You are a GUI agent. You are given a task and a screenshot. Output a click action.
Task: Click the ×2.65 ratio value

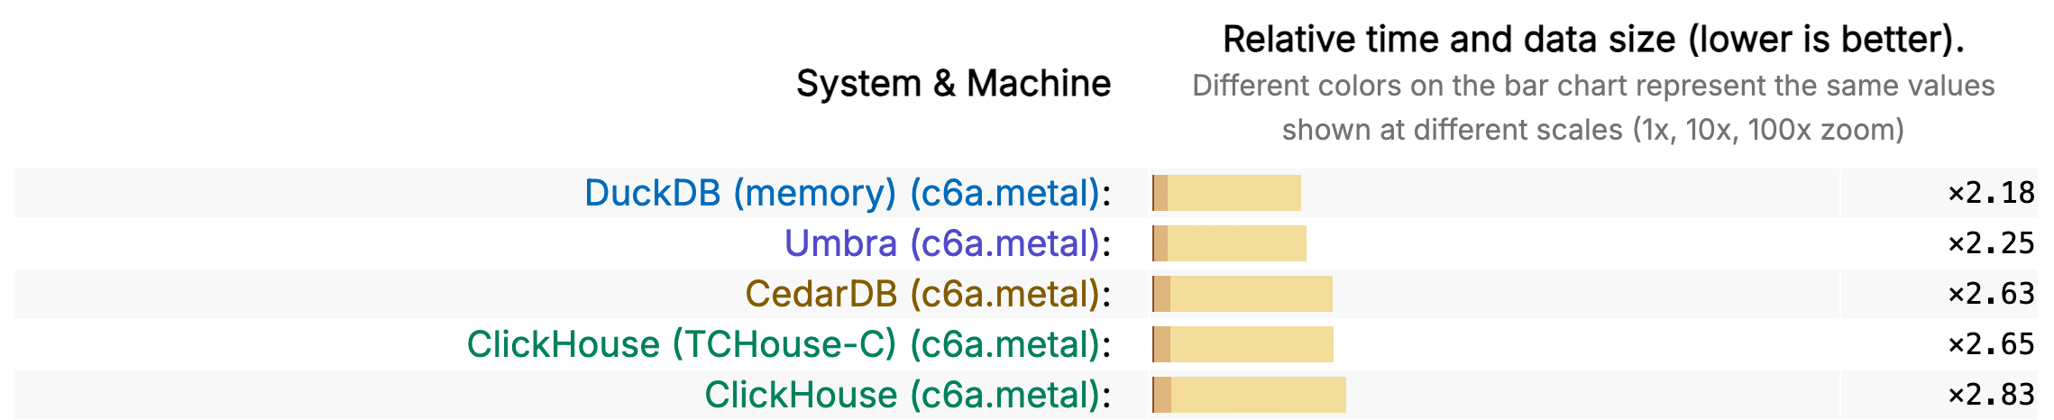point(1991,344)
